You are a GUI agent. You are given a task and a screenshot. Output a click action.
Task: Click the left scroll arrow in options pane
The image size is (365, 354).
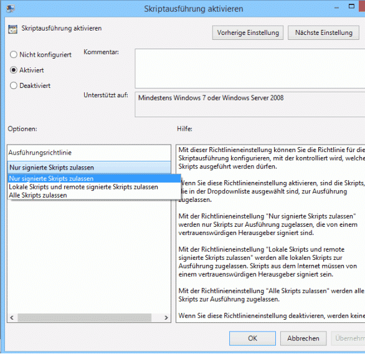pos(12,317)
